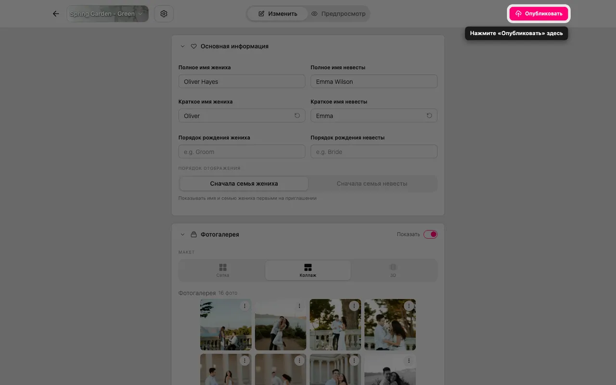Collapse the Основная информация section chevron
The height and width of the screenshot is (385, 616).
[x=182, y=47]
